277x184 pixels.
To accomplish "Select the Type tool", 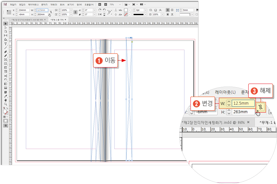I will coord(6,44).
